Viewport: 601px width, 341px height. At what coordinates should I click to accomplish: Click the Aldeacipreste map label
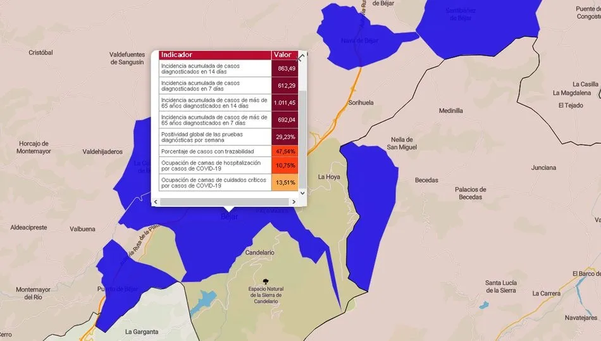click(x=28, y=228)
